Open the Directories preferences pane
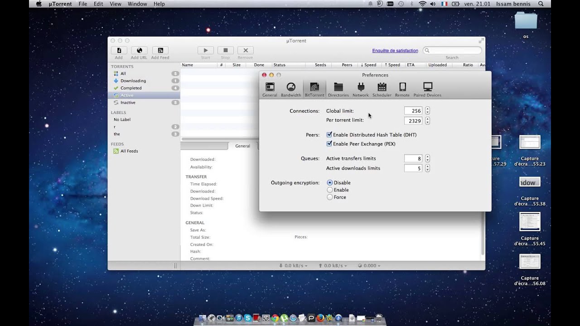 338,90
